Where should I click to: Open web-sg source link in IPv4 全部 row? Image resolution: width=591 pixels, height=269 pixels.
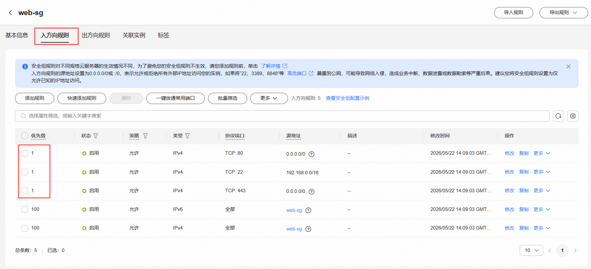pyautogui.click(x=294, y=229)
